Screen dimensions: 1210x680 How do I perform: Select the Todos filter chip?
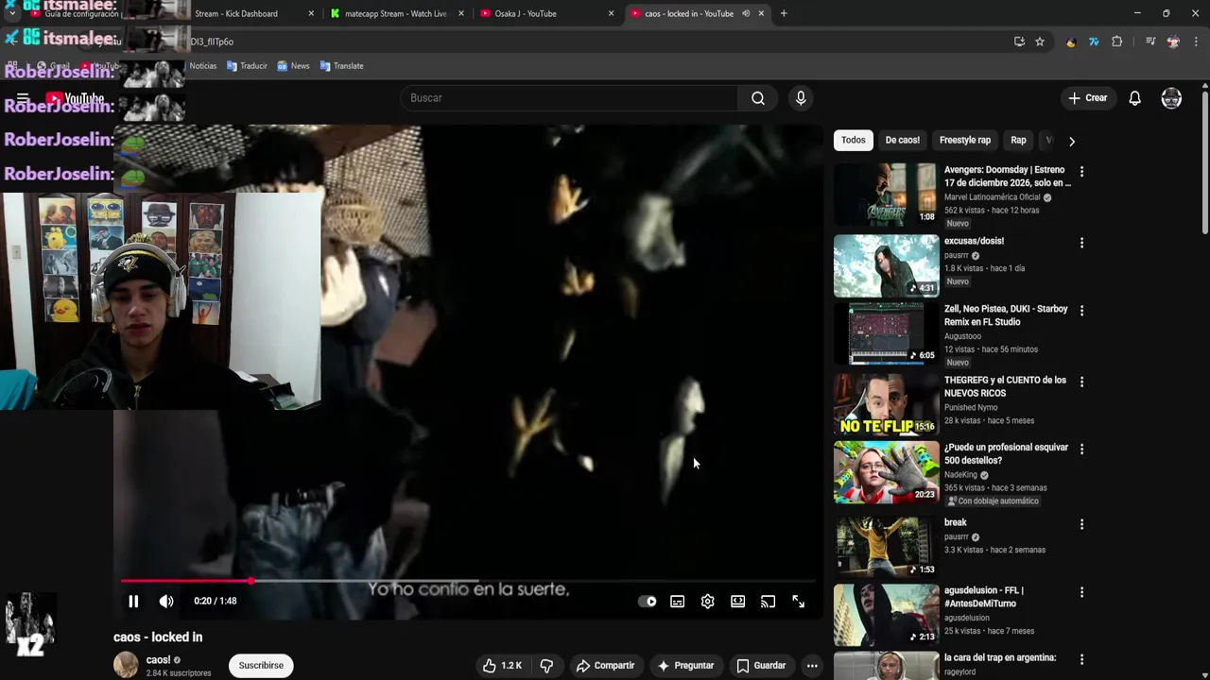854,140
